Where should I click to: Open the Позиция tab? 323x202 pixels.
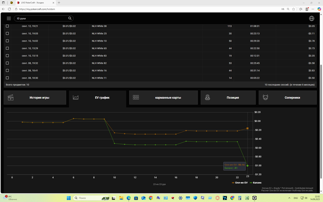click(x=228, y=98)
